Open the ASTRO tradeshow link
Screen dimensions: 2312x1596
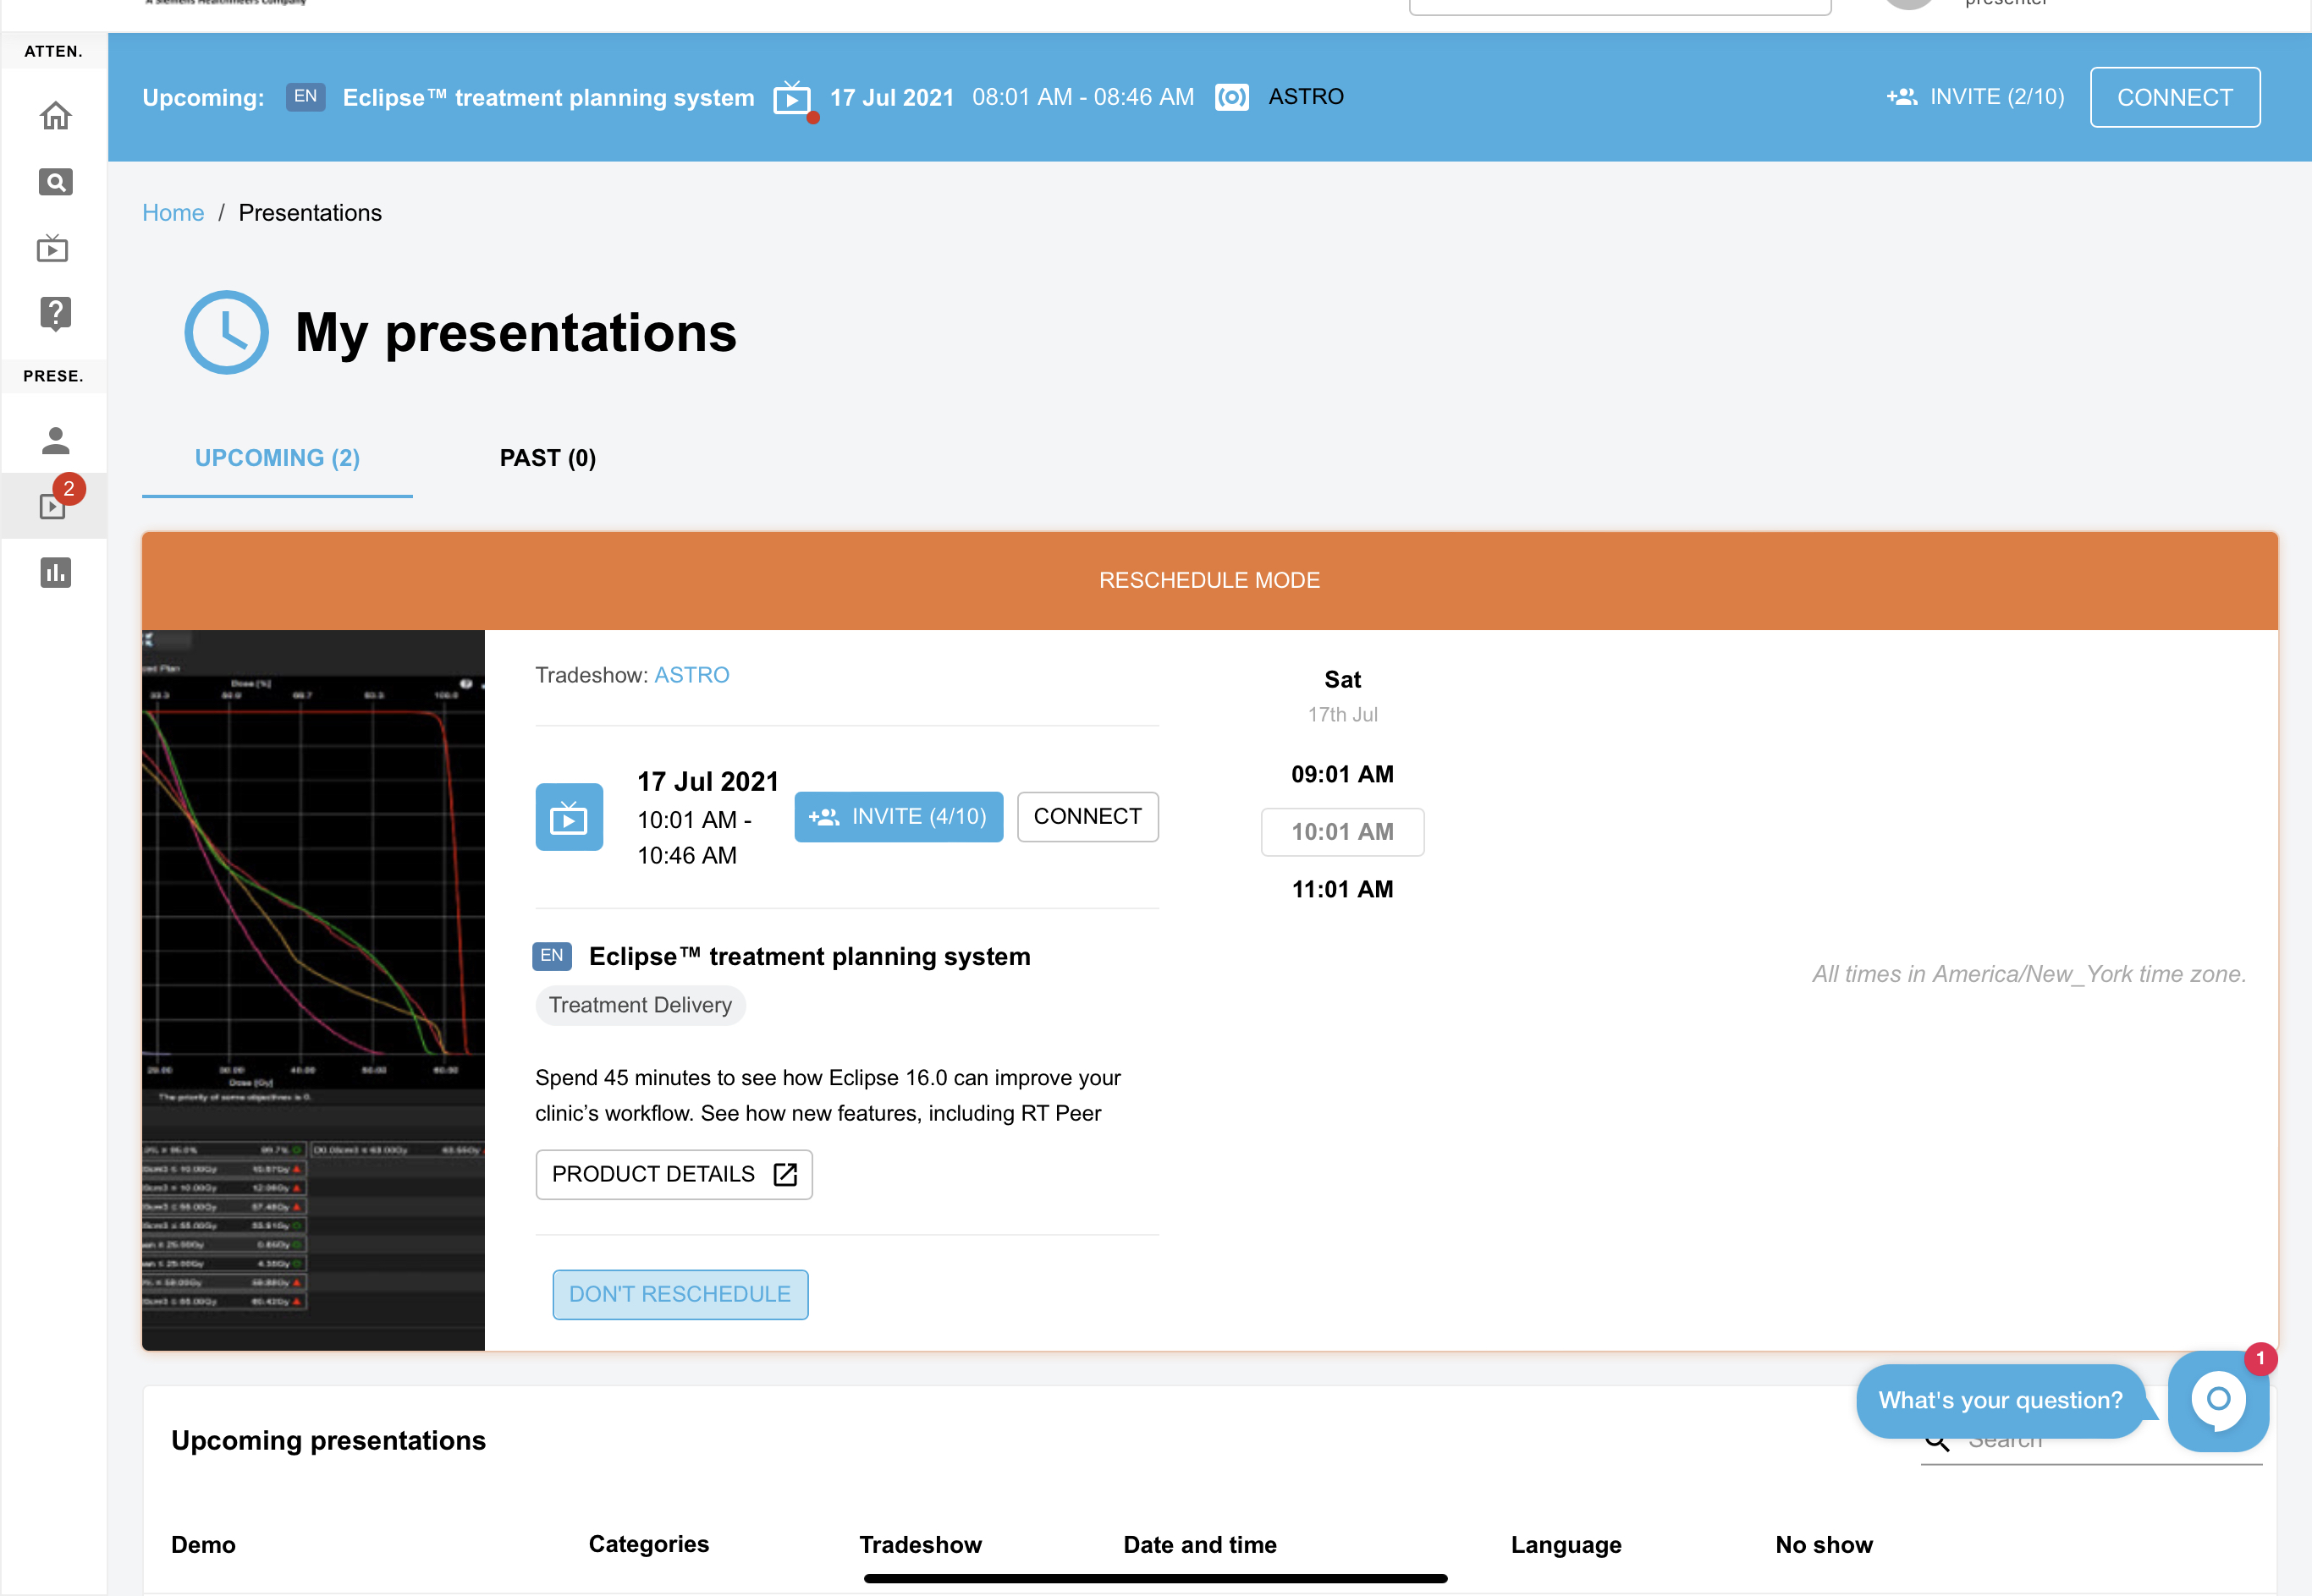click(691, 675)
